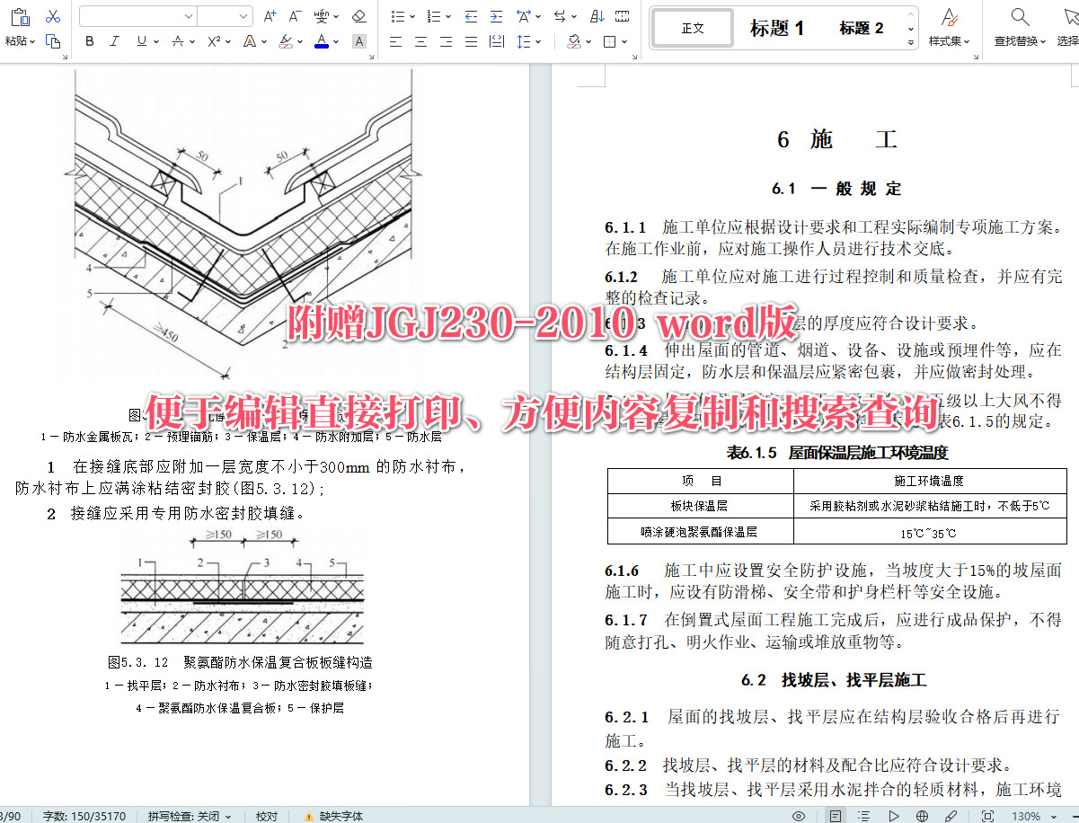Click the 校对 button in status bar
1079x823 pixels.
coord(266,816)
